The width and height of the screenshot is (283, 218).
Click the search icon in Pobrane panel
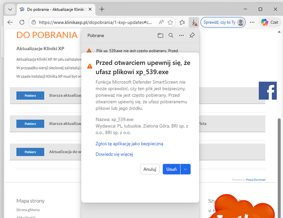coord(171,36)
